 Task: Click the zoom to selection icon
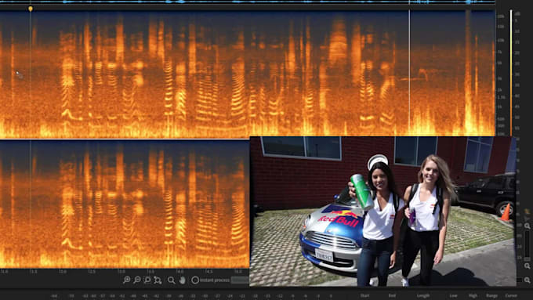pyautogui.click(x=147, y=280)
